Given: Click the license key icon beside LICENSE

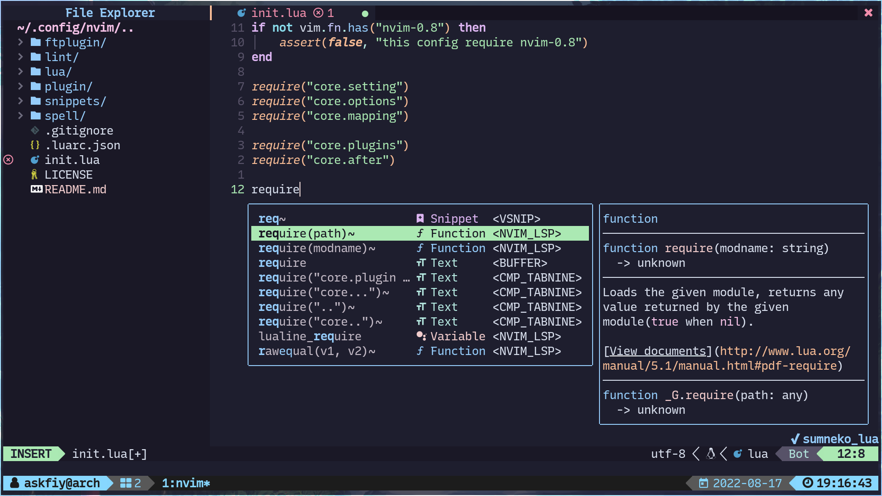Looking at the screenshot, I should pyautogui.click(x=34, y=175).
